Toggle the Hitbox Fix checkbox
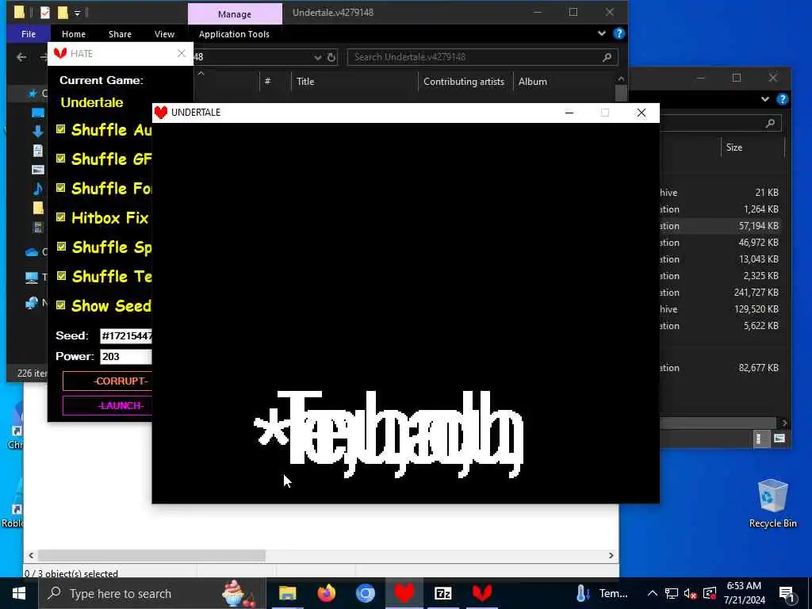812x609 pixels. (60, 217)
